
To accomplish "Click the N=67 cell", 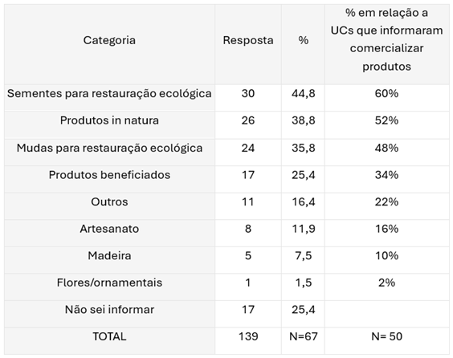I will click(x=303, y=341).
